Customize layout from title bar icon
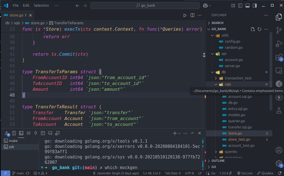Image resolution: width=284 pixels, height=176 pixels. 233,6
